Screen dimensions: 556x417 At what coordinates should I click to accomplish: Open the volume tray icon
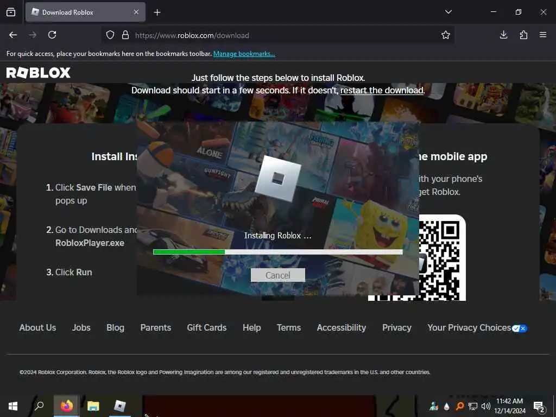pos(486,406)
